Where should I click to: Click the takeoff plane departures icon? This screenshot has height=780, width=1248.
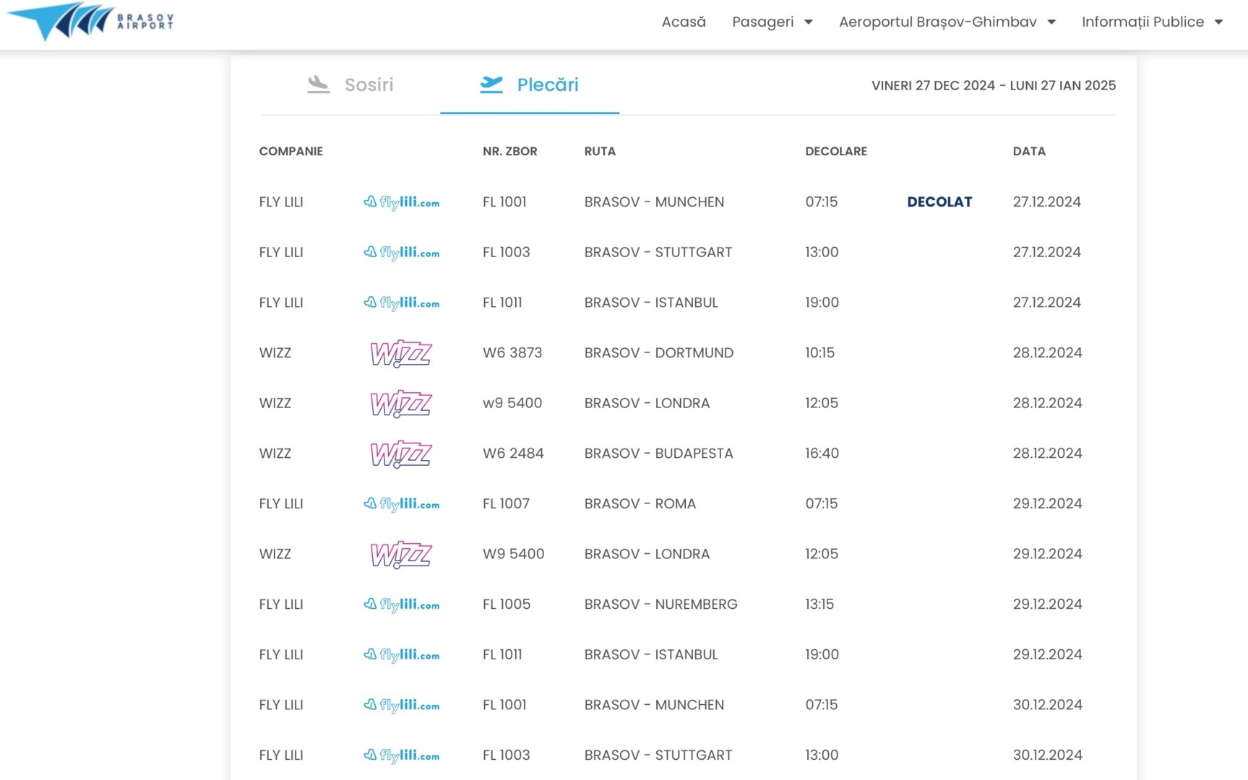pos(491,84)
